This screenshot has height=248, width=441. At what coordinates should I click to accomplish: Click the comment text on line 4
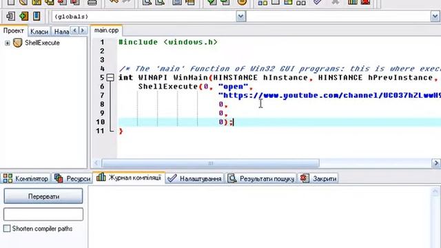point(280,69)
